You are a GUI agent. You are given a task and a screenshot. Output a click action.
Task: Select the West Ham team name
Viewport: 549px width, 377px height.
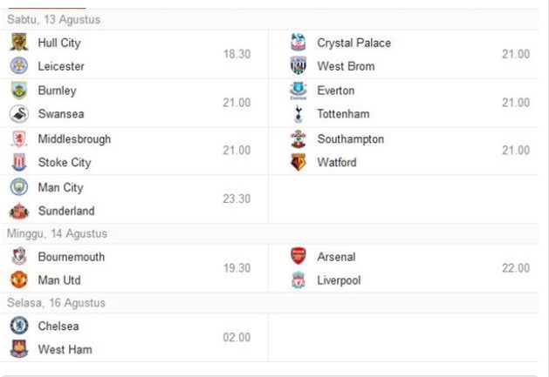click(x=65, y=349)
